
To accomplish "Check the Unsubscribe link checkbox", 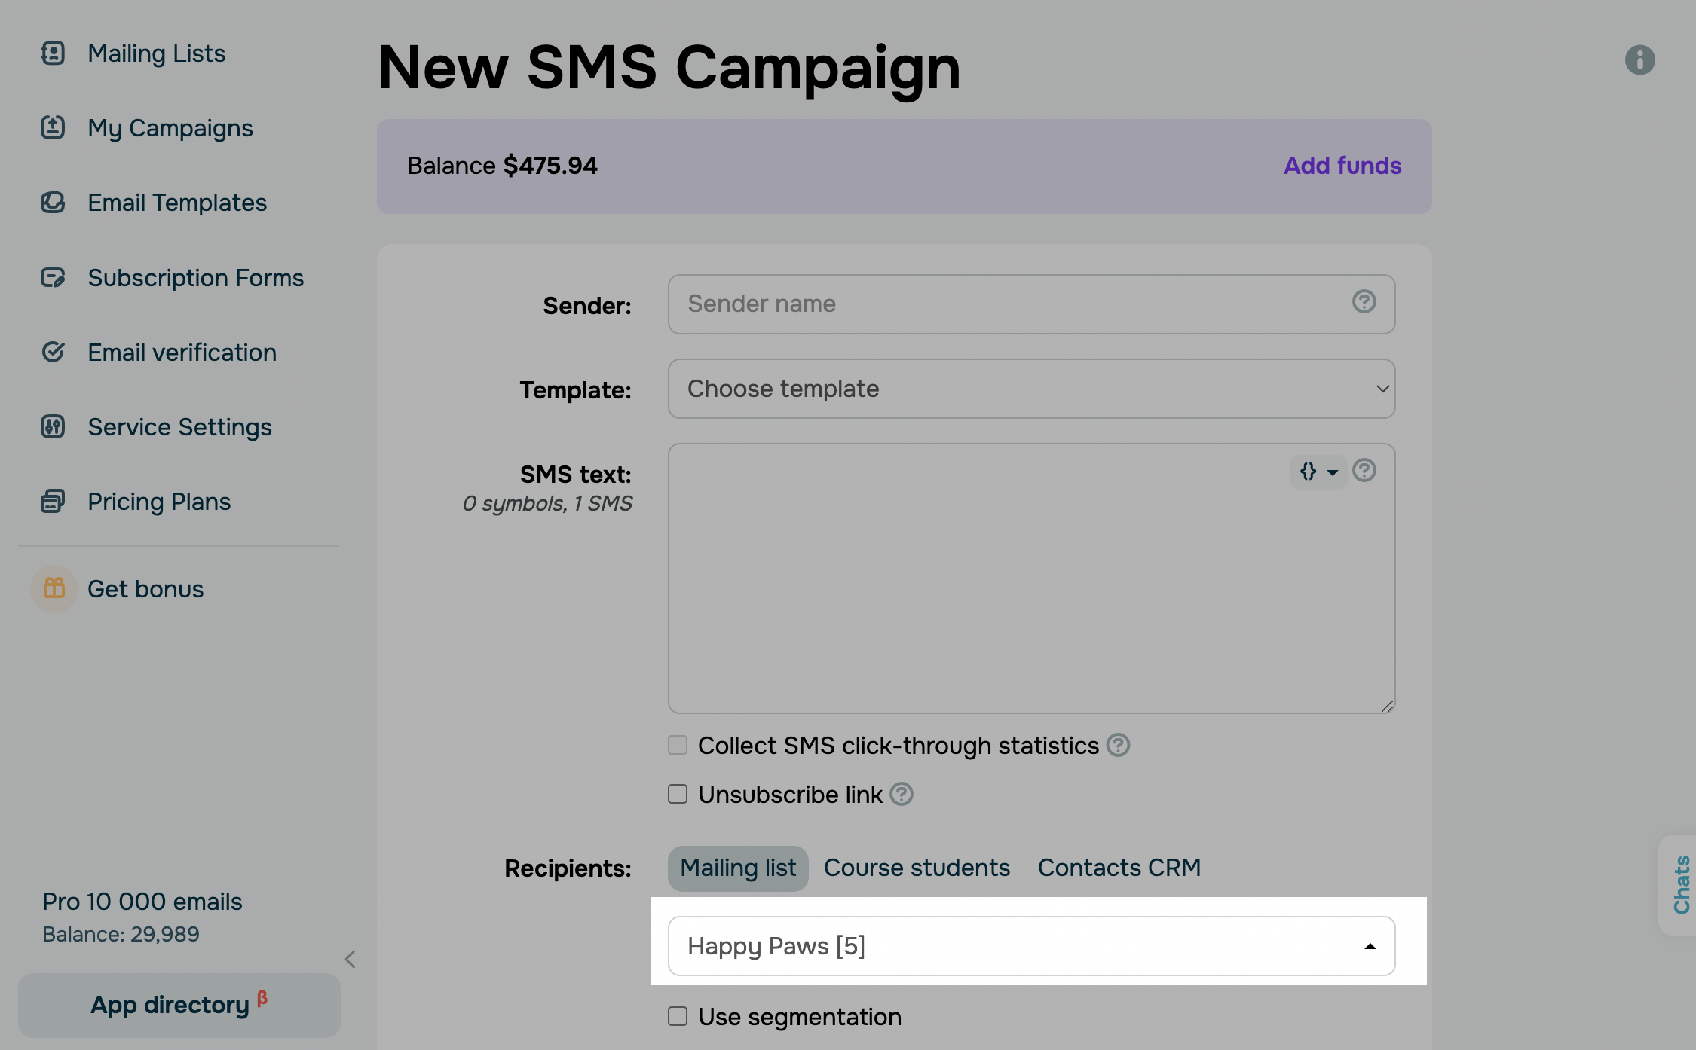I will click(678, 794).
